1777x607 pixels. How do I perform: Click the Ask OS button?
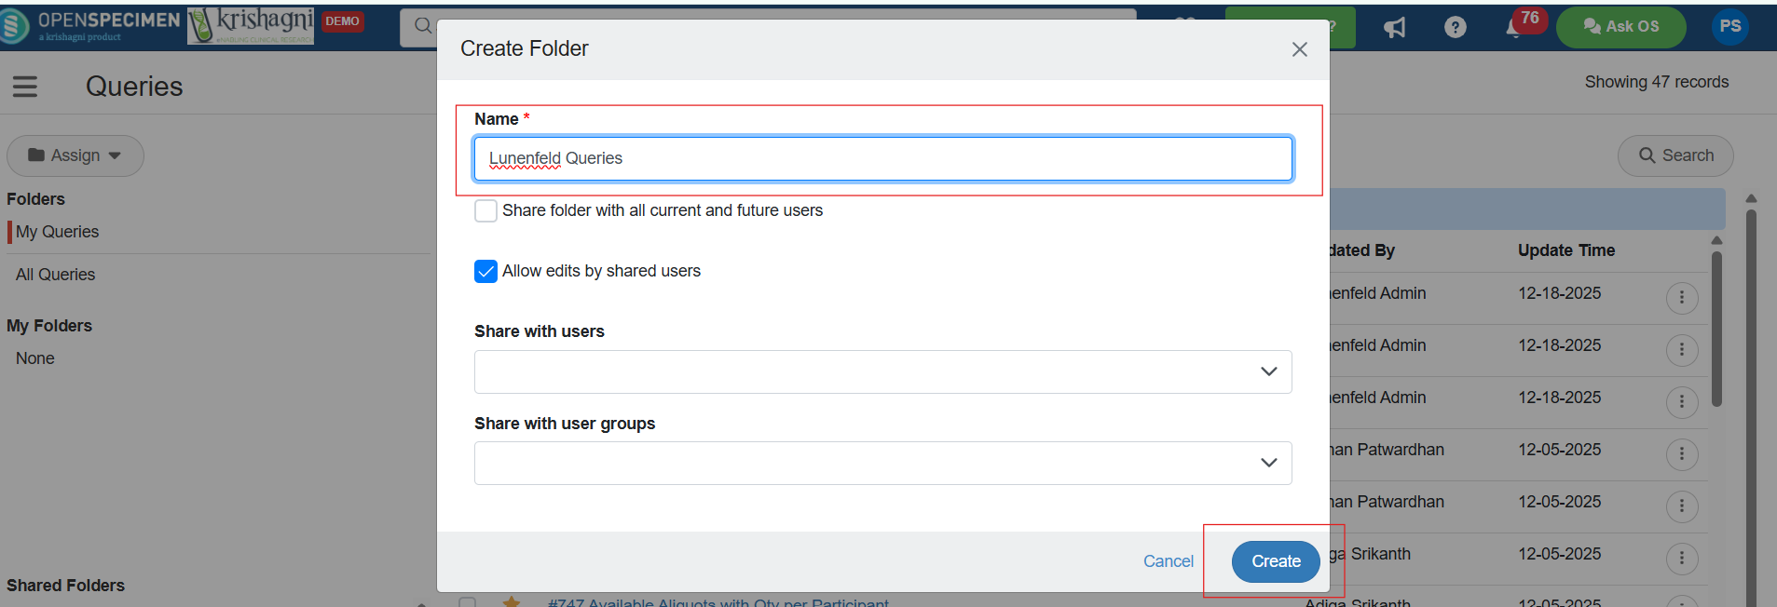(1620, 27)
